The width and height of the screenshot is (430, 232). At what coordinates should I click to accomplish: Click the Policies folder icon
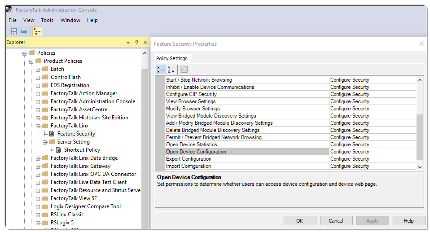pos(32,53)
